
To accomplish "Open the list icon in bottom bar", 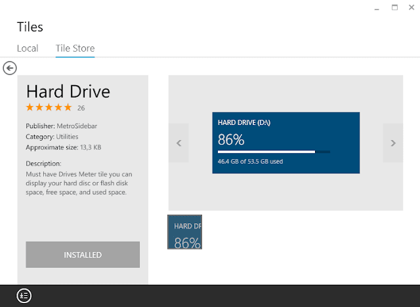I will click(24, 296).
